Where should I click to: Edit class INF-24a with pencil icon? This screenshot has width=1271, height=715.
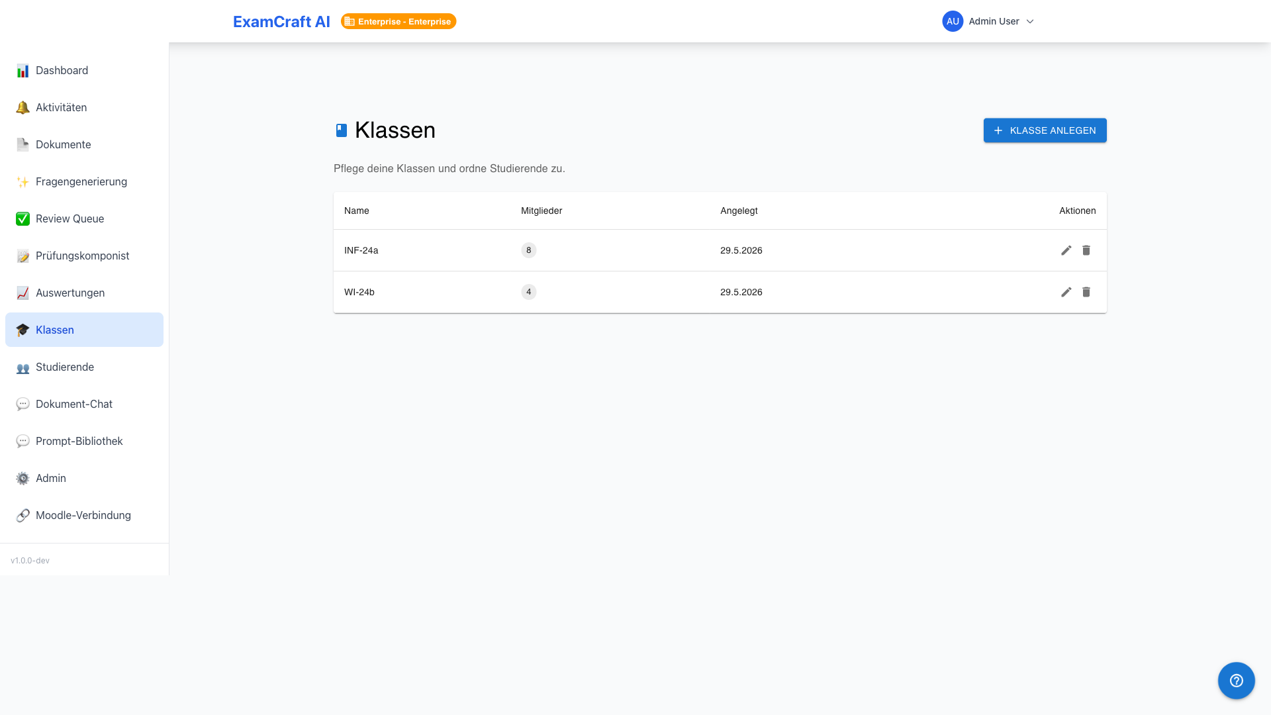1066,250
